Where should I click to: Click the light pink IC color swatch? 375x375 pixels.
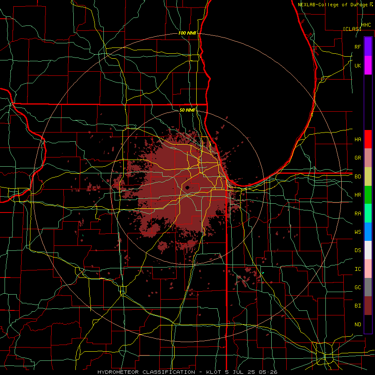click(368, 269)
